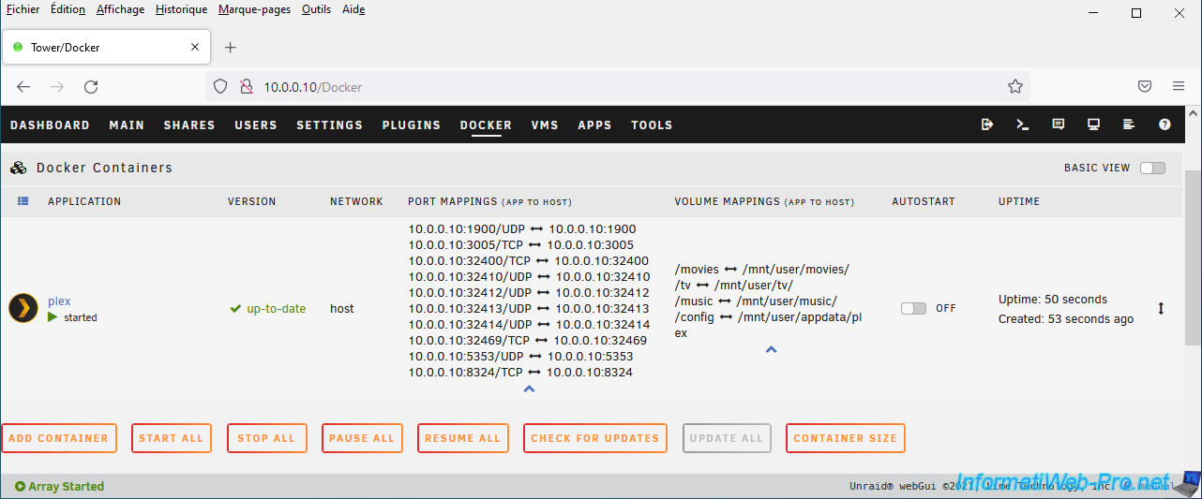Click the plex row reorder arrows icon

1161,309
